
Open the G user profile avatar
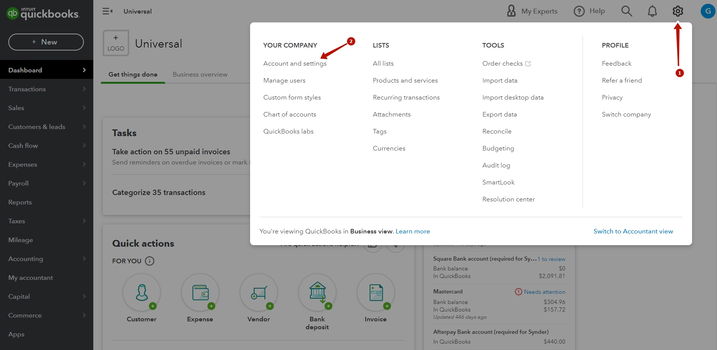pos(708,11)
